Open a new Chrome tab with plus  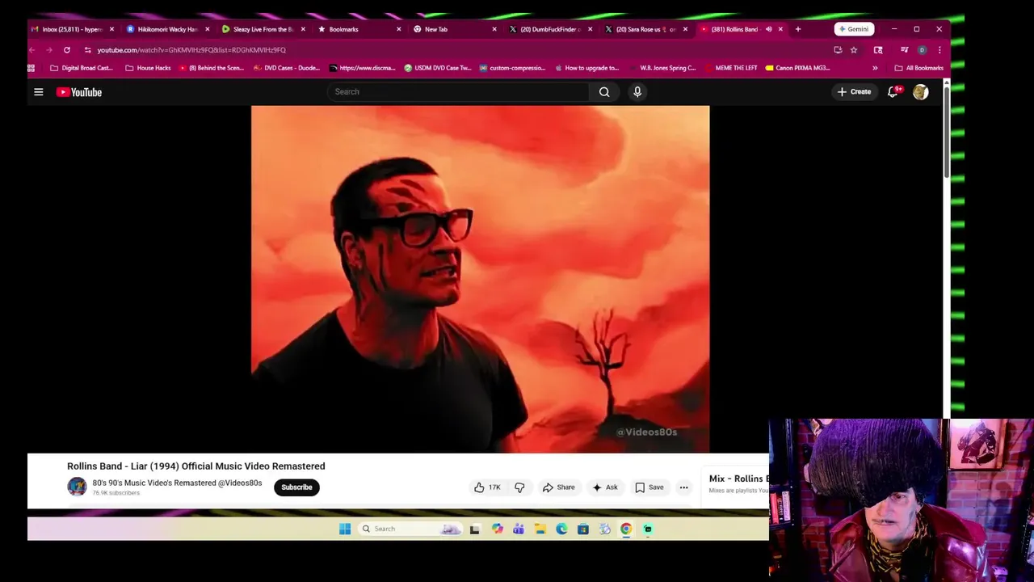[x=798, y=29]
